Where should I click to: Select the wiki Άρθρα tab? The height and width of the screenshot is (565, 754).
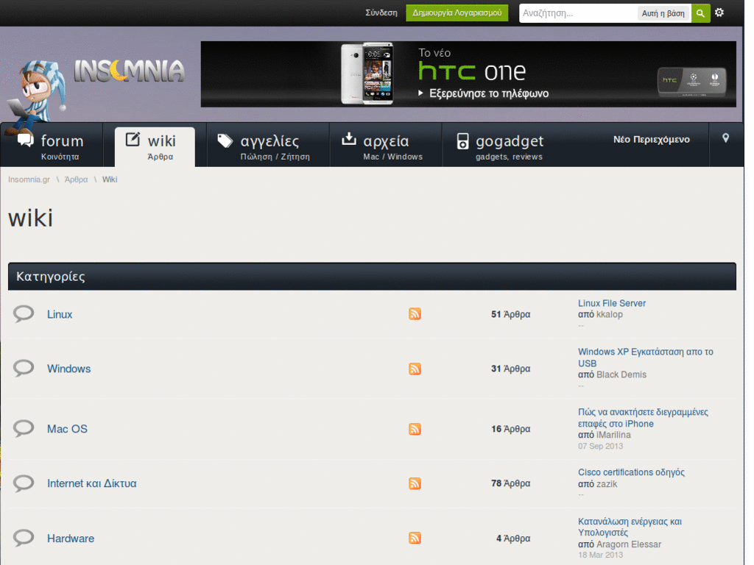click(155, 147)
